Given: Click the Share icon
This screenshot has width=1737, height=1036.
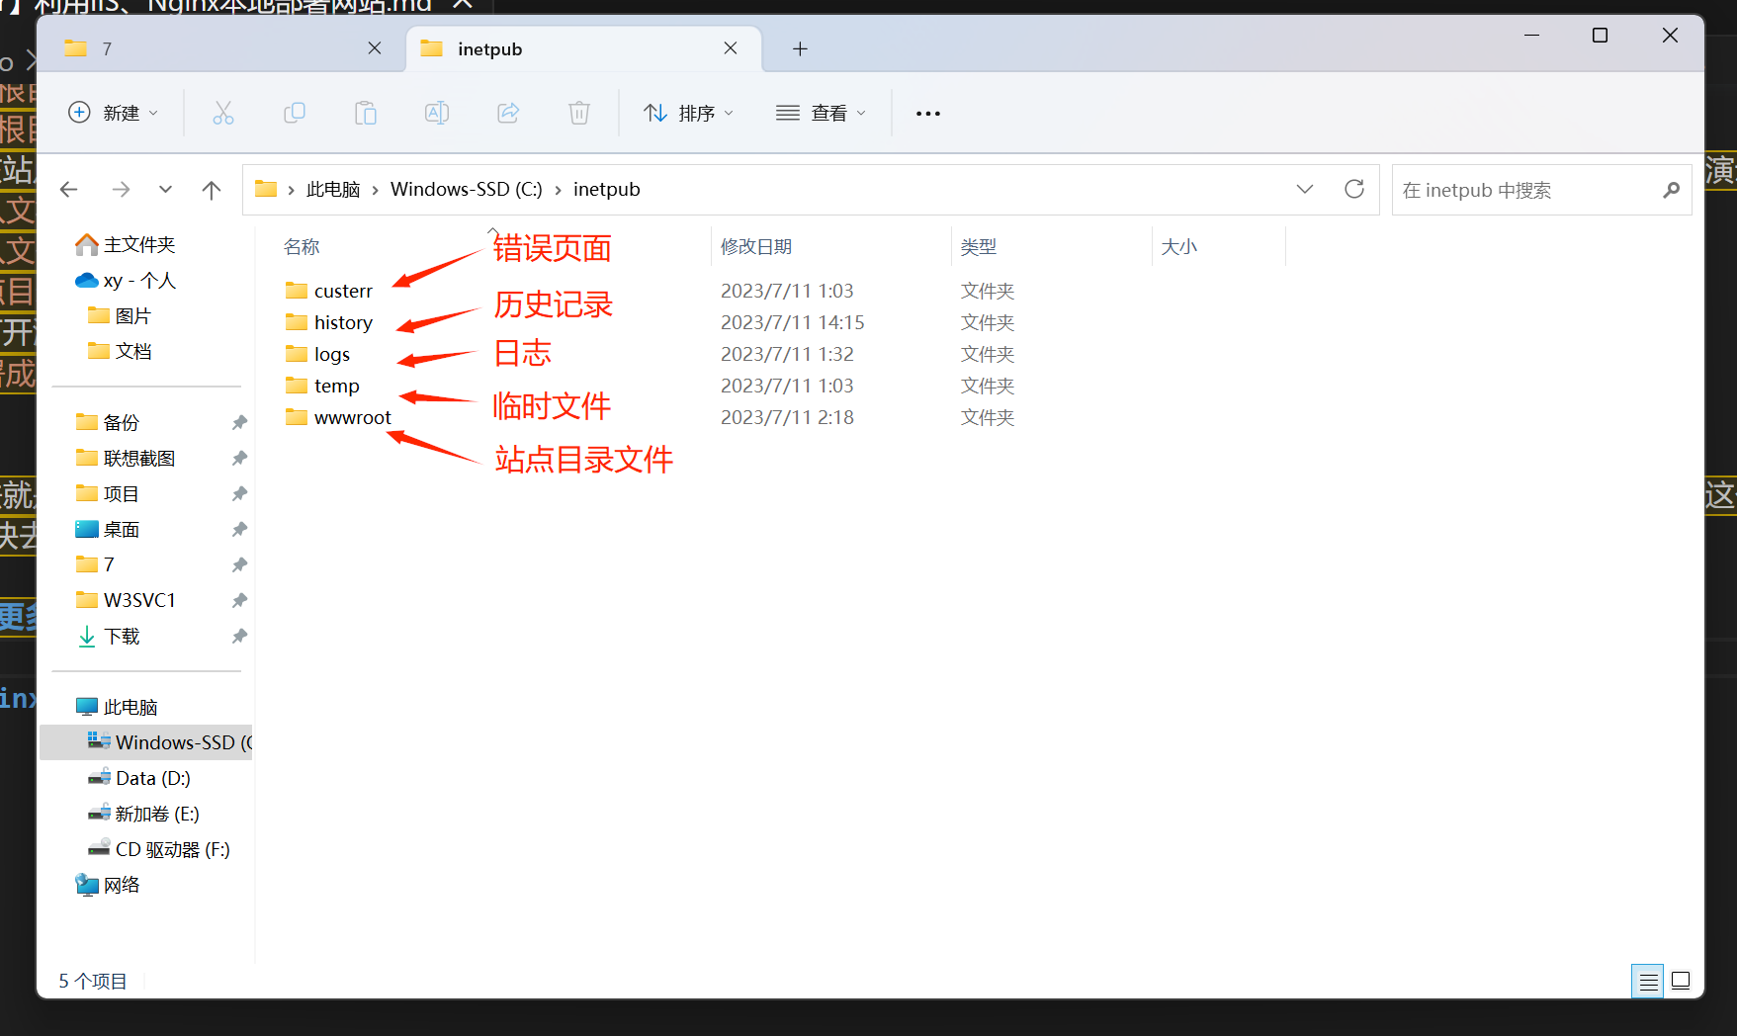Looking at the screenshot, I should click(508, 113).
